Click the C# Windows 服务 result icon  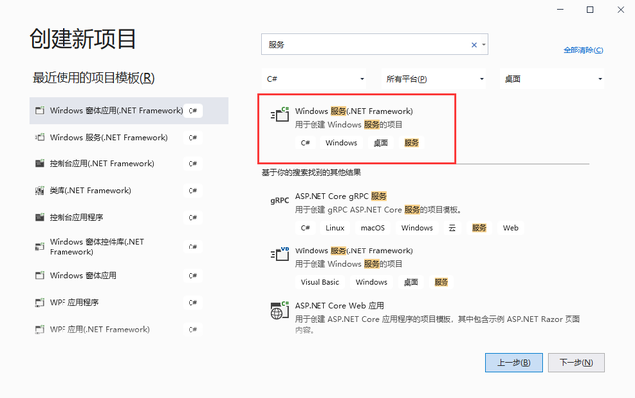click(280, 115)
